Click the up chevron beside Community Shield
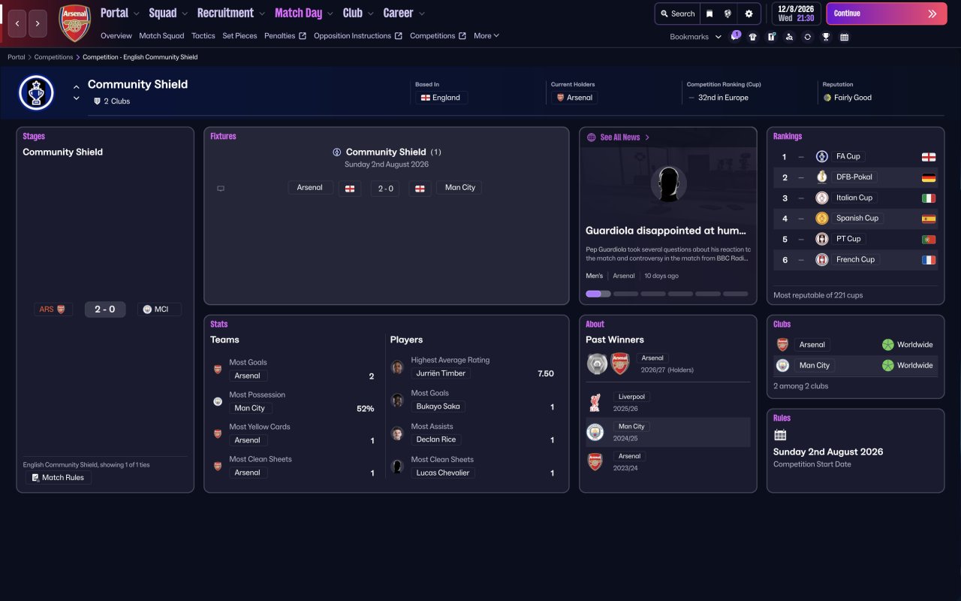The image size is (961, 601). point(76,88)
